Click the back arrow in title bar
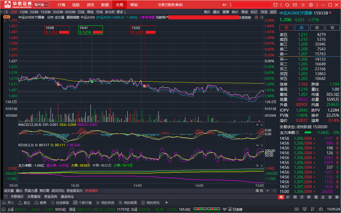 click(x=225, y=5)
